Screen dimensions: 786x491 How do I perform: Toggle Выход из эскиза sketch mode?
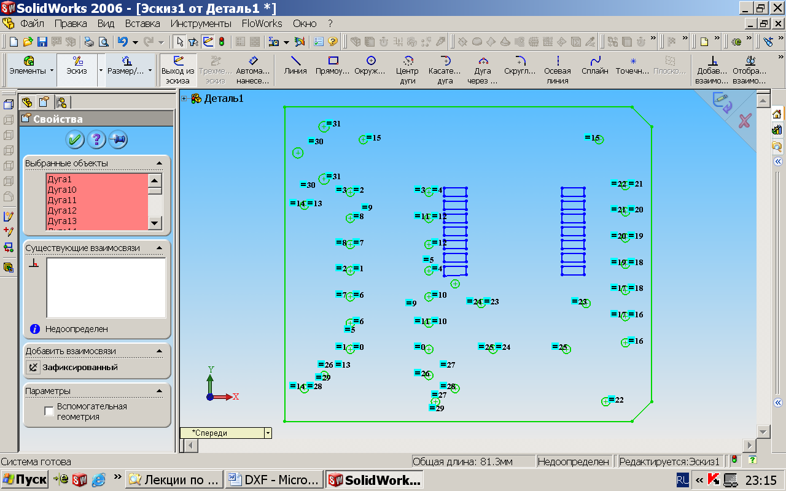tap(178, 69)
